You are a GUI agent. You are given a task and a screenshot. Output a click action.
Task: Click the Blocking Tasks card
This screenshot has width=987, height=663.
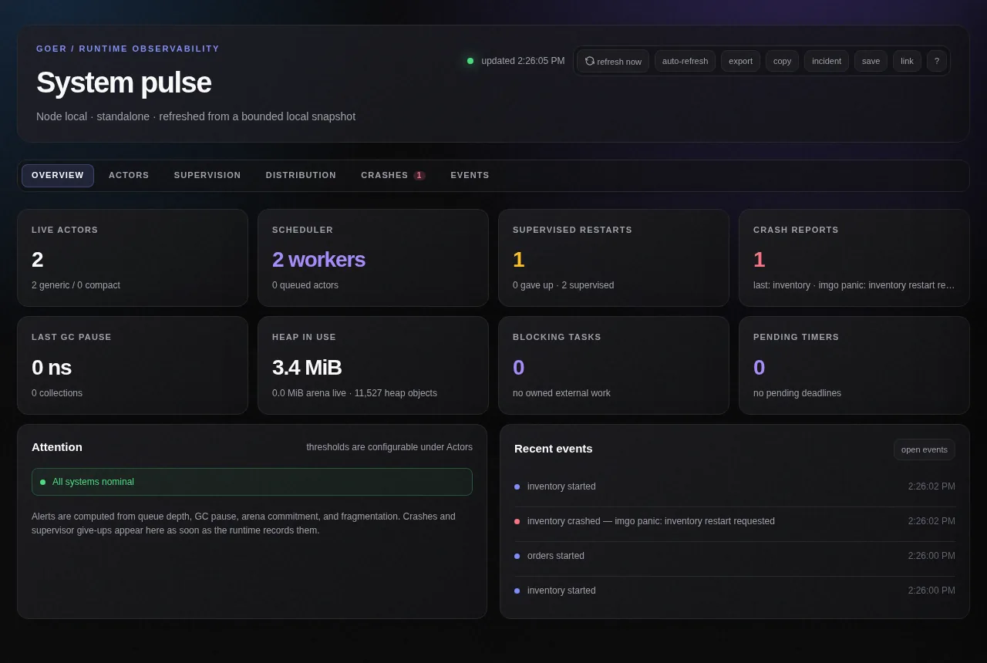coord(614,365)
